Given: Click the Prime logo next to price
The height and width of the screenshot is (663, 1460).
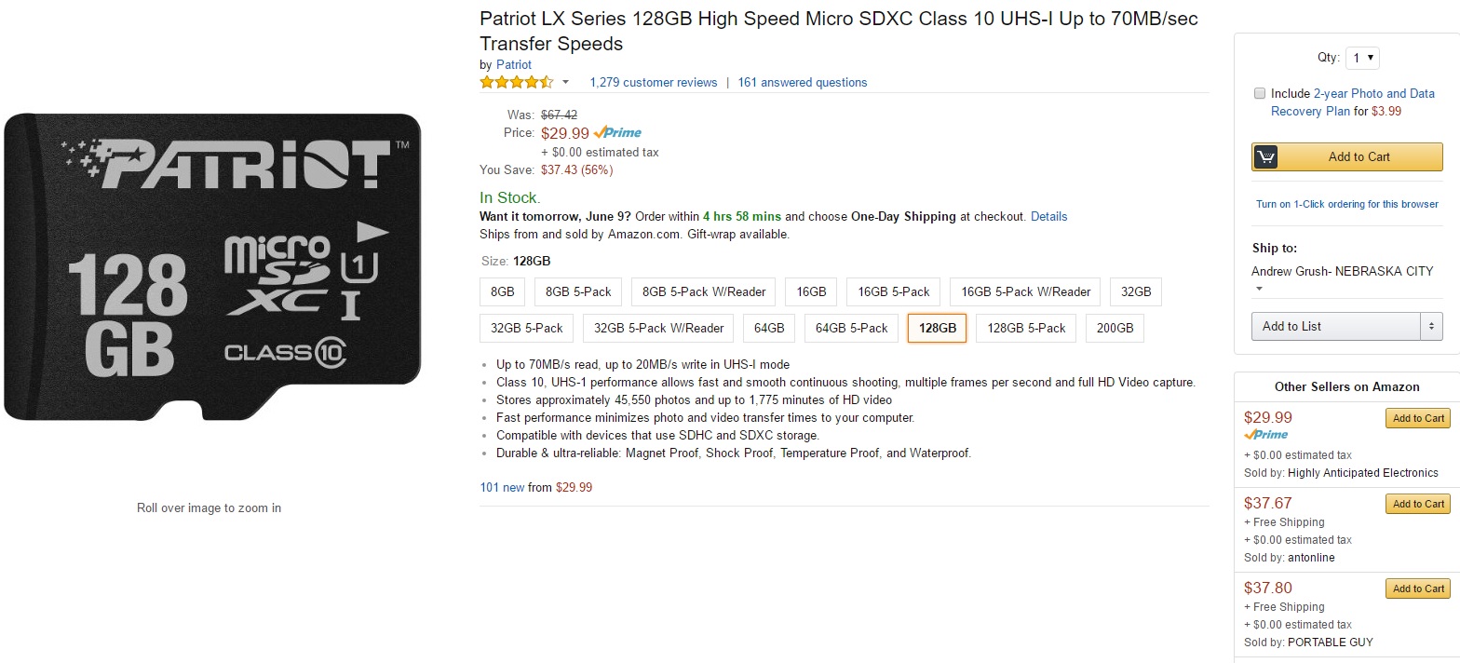Looking at the screenshot, I should (x=617, y=132).
